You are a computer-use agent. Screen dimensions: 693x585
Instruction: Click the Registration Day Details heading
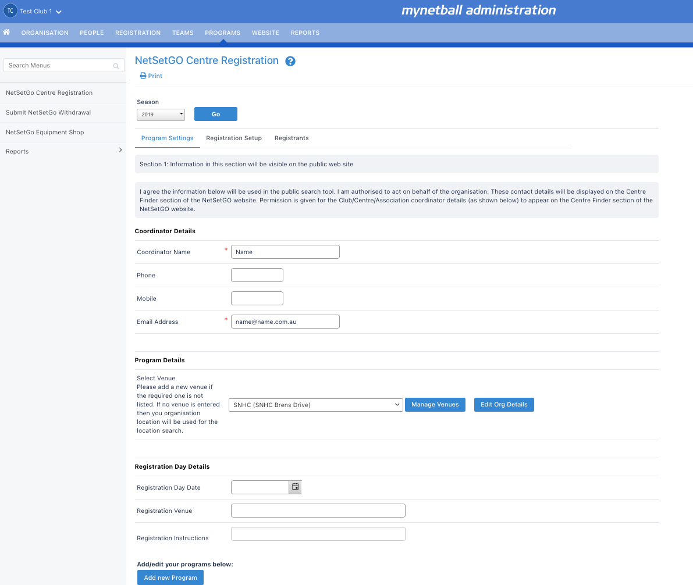[172, 466]
